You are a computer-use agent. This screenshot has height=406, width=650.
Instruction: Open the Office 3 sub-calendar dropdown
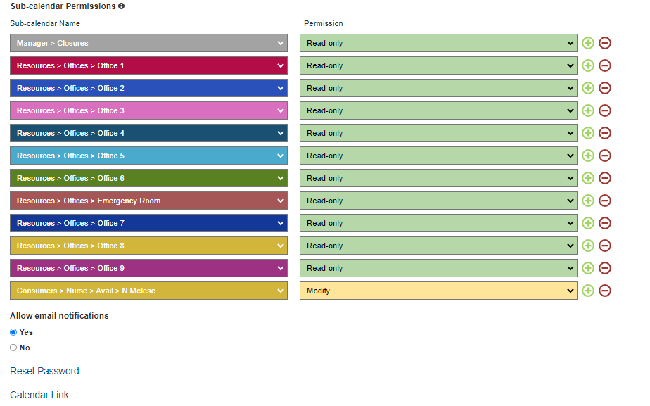149,110
